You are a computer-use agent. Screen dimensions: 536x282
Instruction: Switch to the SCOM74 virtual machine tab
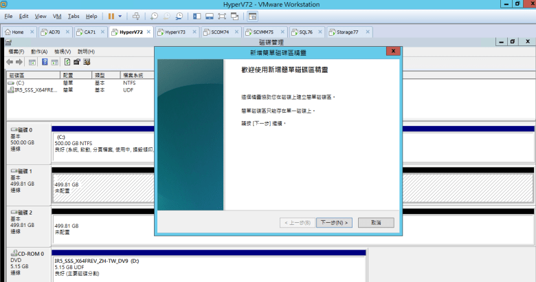pos(219,32)
